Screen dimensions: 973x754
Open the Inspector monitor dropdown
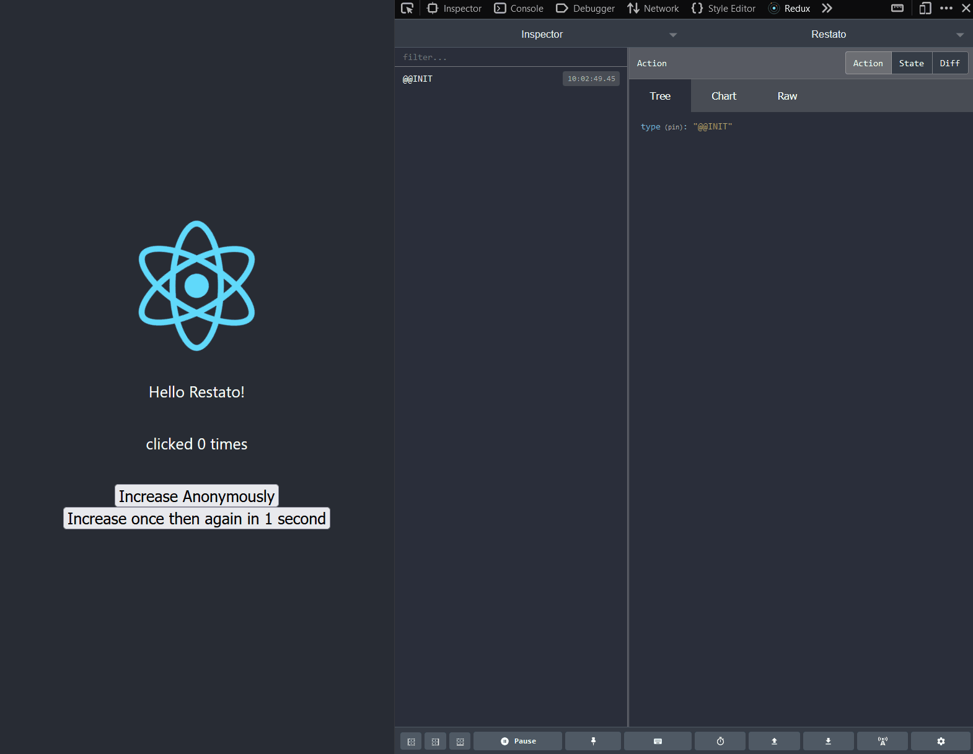click(542, 34)
